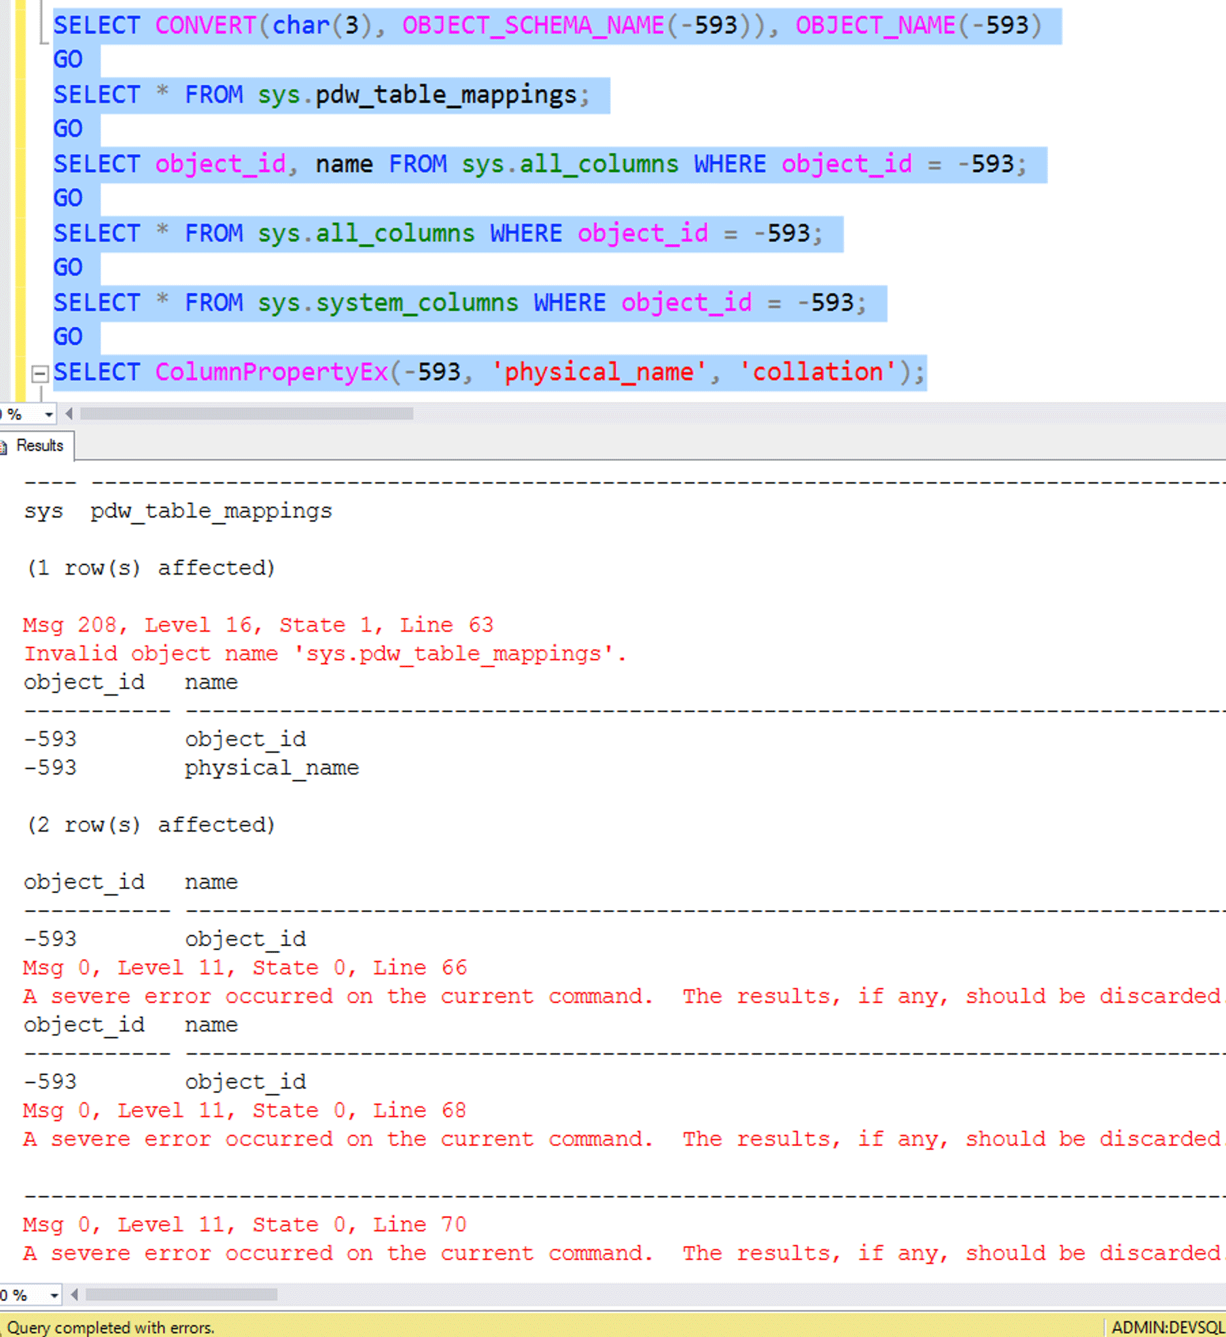Click the ColumnPropertyEx function name
Image resolution: width=1226 pixels, height=1337 pixels.
(272, 372)
